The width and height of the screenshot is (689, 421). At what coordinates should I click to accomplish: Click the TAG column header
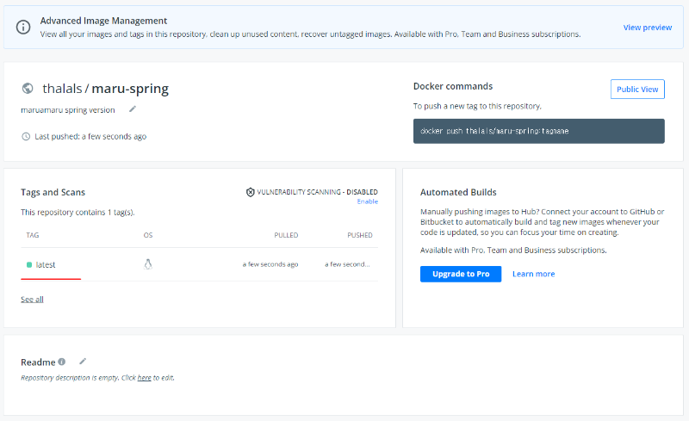coord(33,235)
